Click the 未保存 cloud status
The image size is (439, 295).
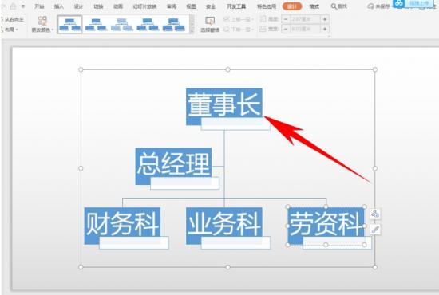pos(378,6)
